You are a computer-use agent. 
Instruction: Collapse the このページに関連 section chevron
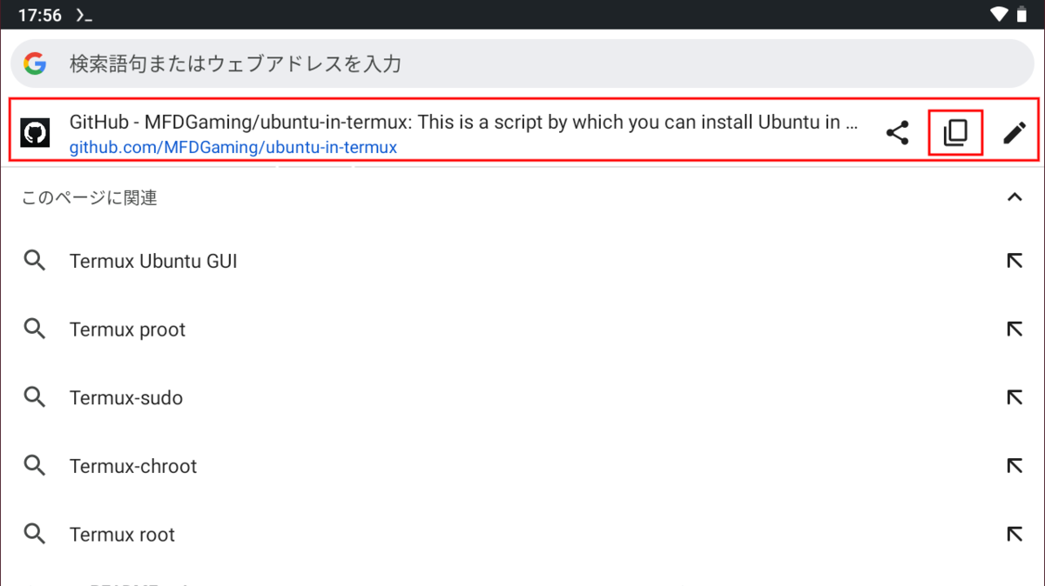coord(1015,197)
